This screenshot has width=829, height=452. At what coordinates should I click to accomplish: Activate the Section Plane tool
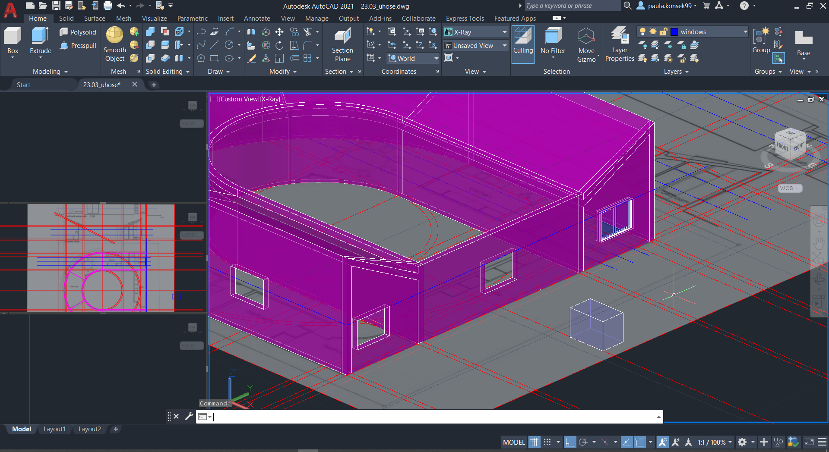coord(342,44)
